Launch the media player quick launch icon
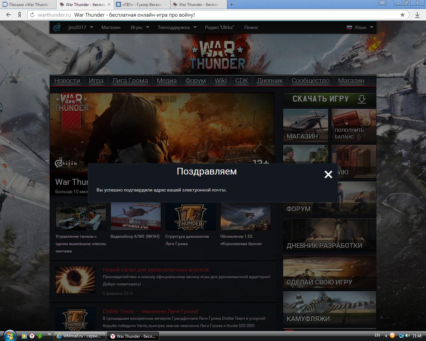426x341 pixels. pyautogui.click(x=24, y=336)
